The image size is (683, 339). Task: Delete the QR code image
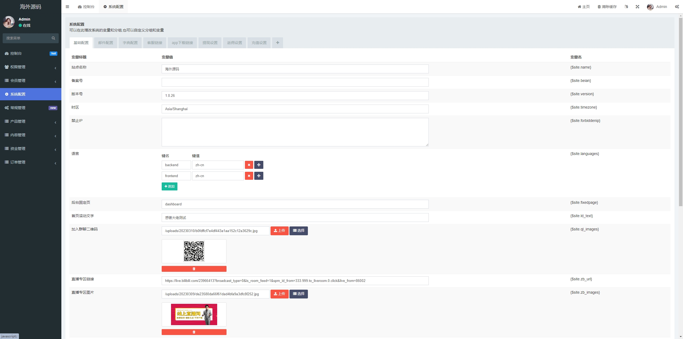coord(194,269)
